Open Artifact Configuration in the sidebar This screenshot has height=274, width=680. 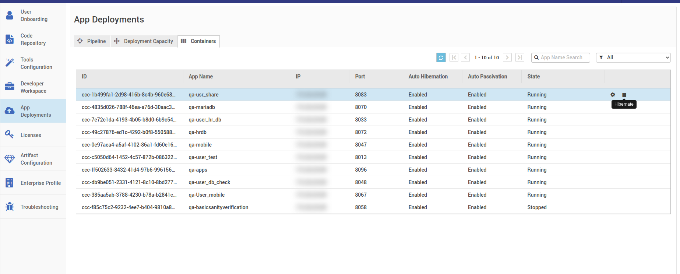(33, 159)
